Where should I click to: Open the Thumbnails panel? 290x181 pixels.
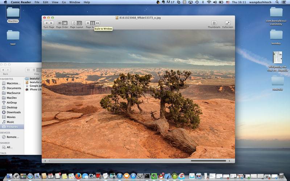pos(214,23)
